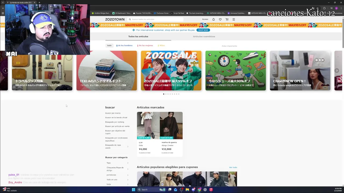Open the Script Tail Beat bookmark
Viewport: 344px width, 193px height.
pyautogui.click(x=177, y=13)
